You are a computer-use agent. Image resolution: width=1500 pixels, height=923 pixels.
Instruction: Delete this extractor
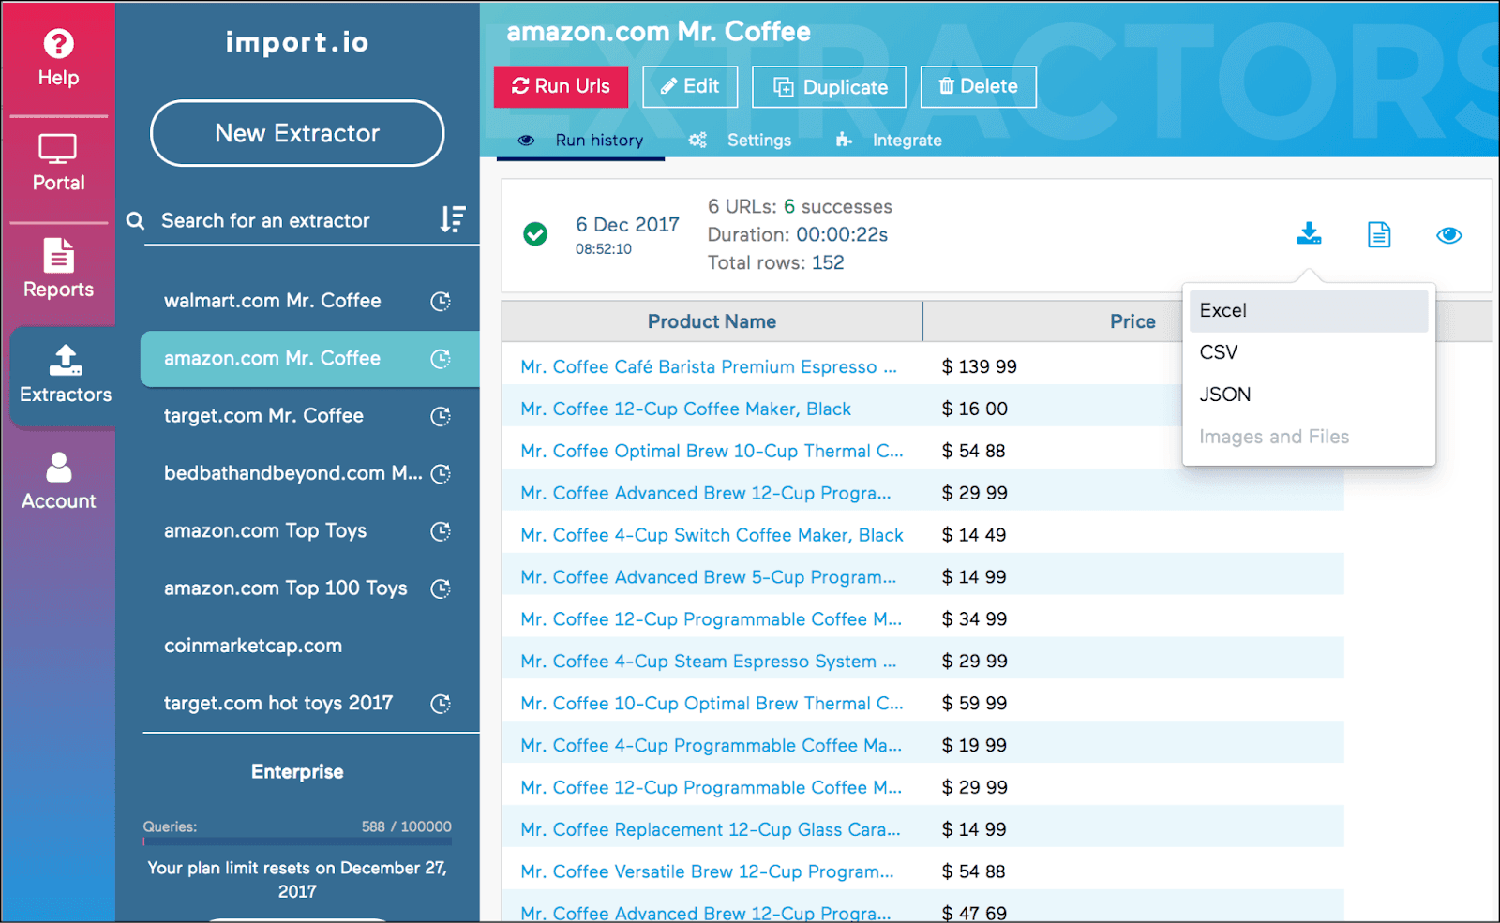[978, 86]
